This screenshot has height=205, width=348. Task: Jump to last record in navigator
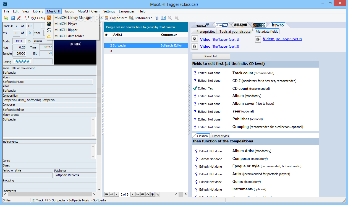click(142, 194)
